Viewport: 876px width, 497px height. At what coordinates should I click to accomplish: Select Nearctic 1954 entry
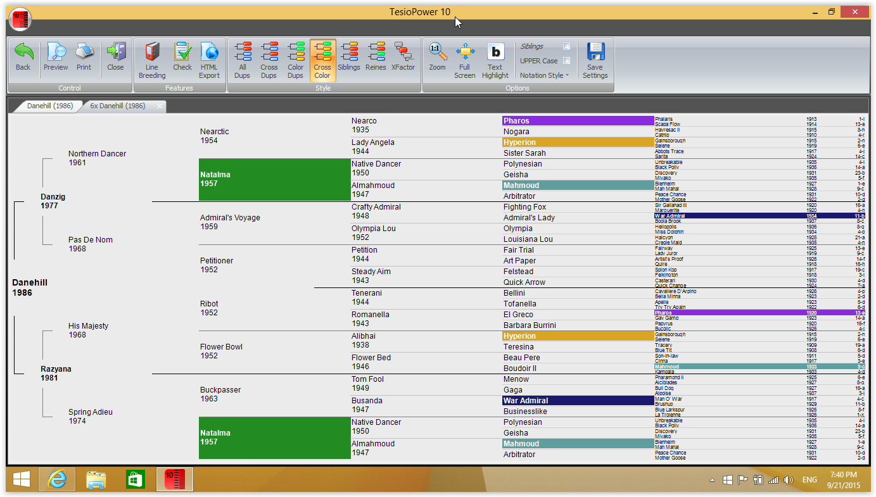(215, 136)
